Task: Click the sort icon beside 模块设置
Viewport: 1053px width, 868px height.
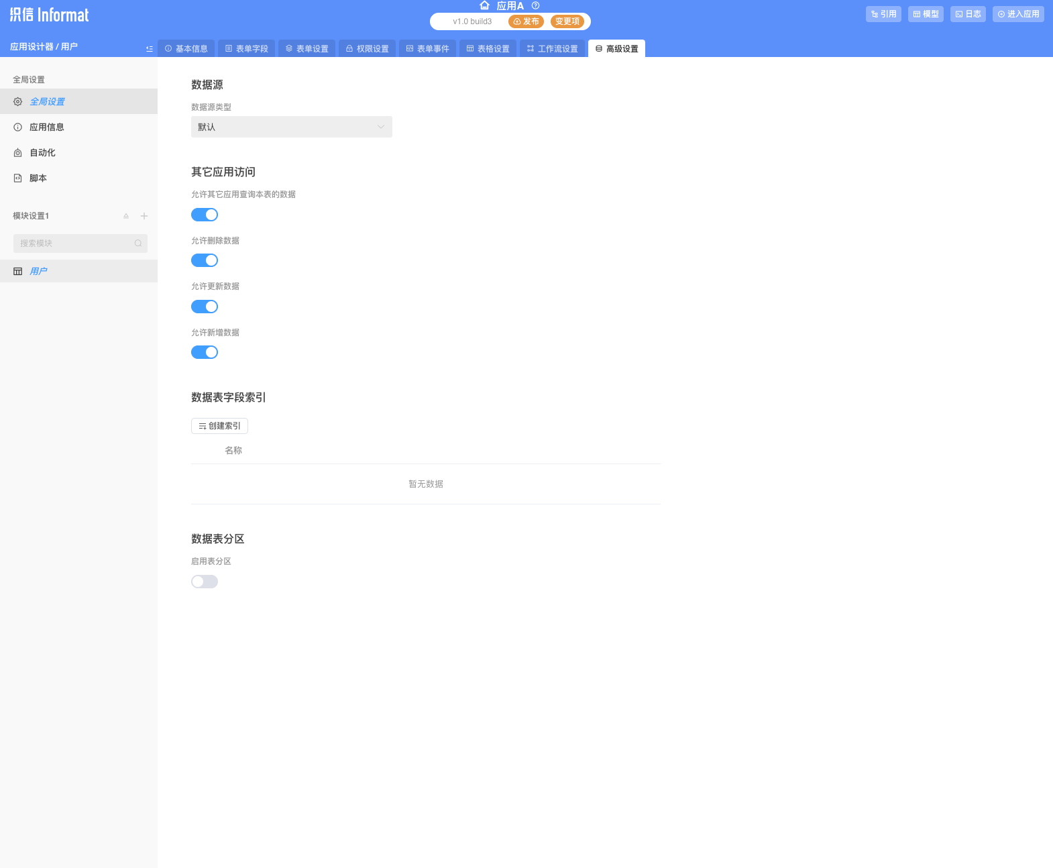Action: 126,216
